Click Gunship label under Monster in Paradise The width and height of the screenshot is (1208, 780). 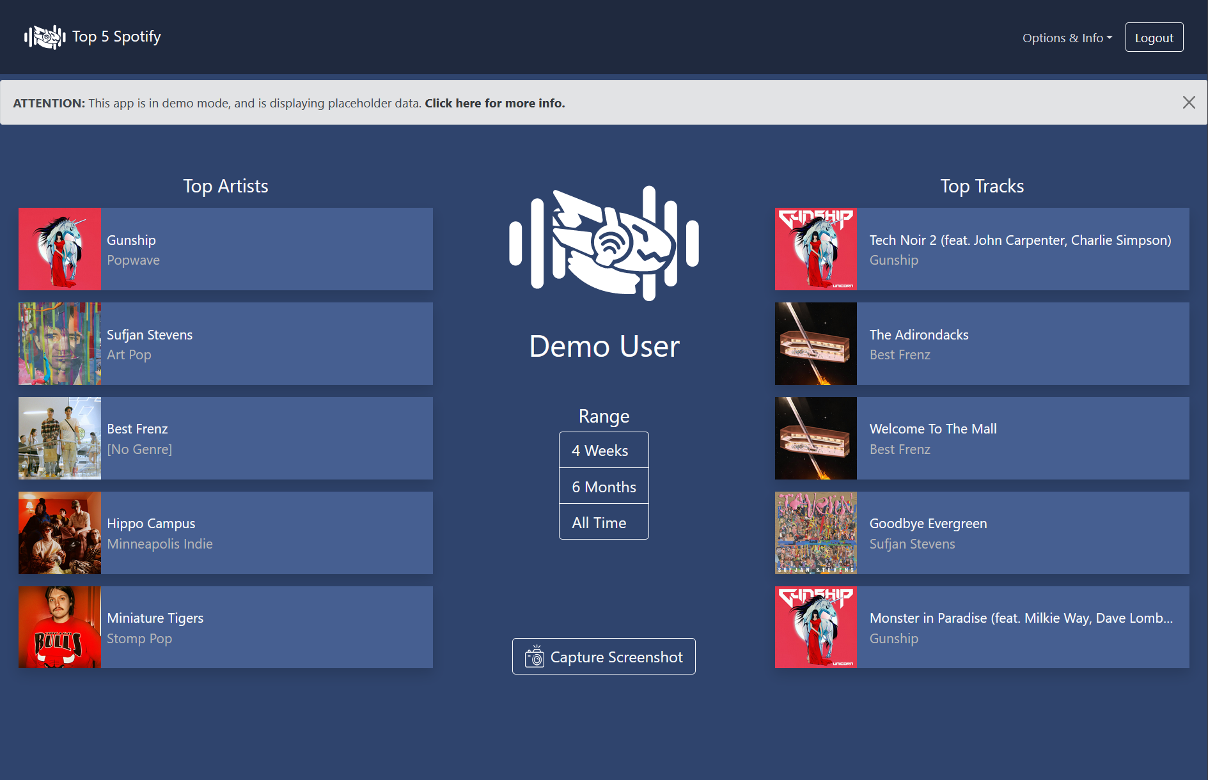point(894,638)
